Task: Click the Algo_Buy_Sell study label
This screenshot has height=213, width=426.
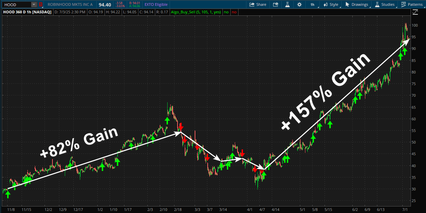Action: (196, 12)
